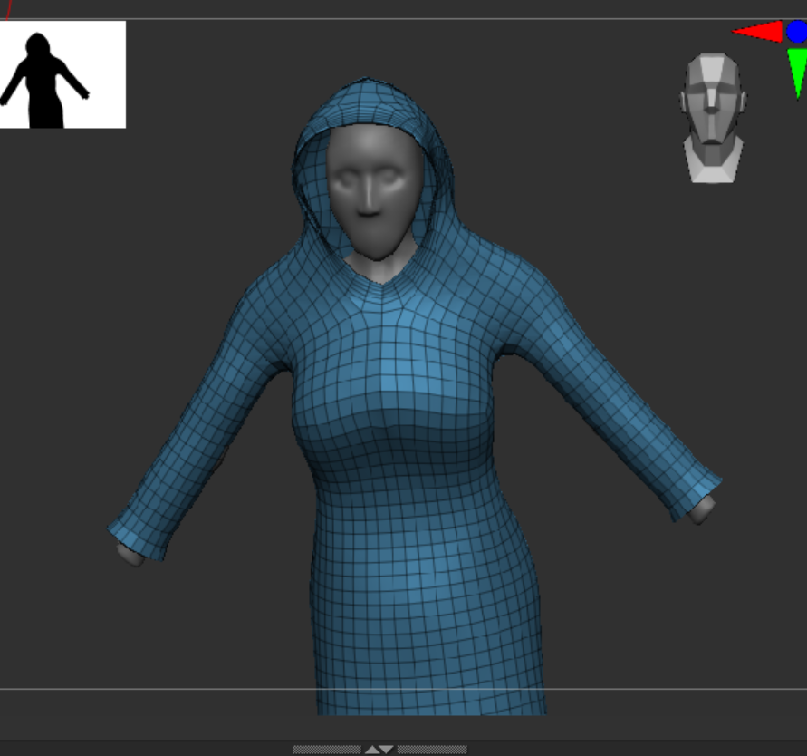Click the blue Z-axis dot
The width and height of the screenshot is (807, 756).
pos(797,32)
